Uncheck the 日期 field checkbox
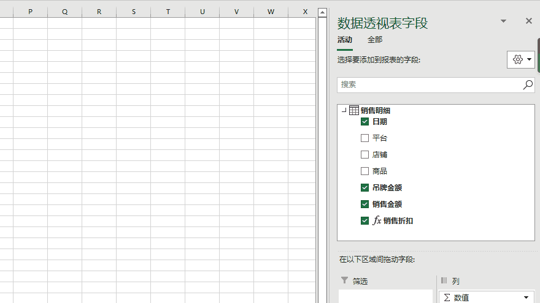This screenshot has height=303, width=540. tap(364, 122)
